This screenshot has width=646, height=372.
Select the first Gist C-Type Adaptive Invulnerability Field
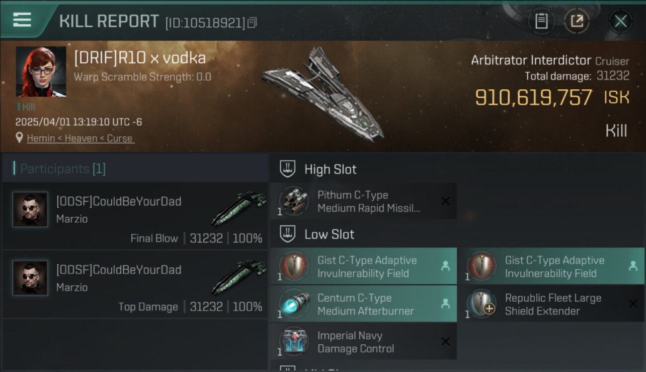point(363,267)
